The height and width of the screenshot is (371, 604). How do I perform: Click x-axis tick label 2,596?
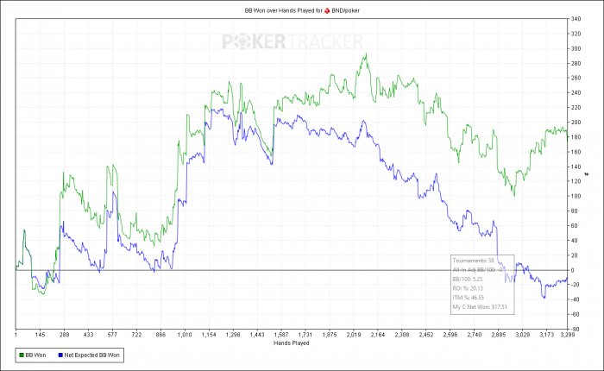tap(450, 335)
